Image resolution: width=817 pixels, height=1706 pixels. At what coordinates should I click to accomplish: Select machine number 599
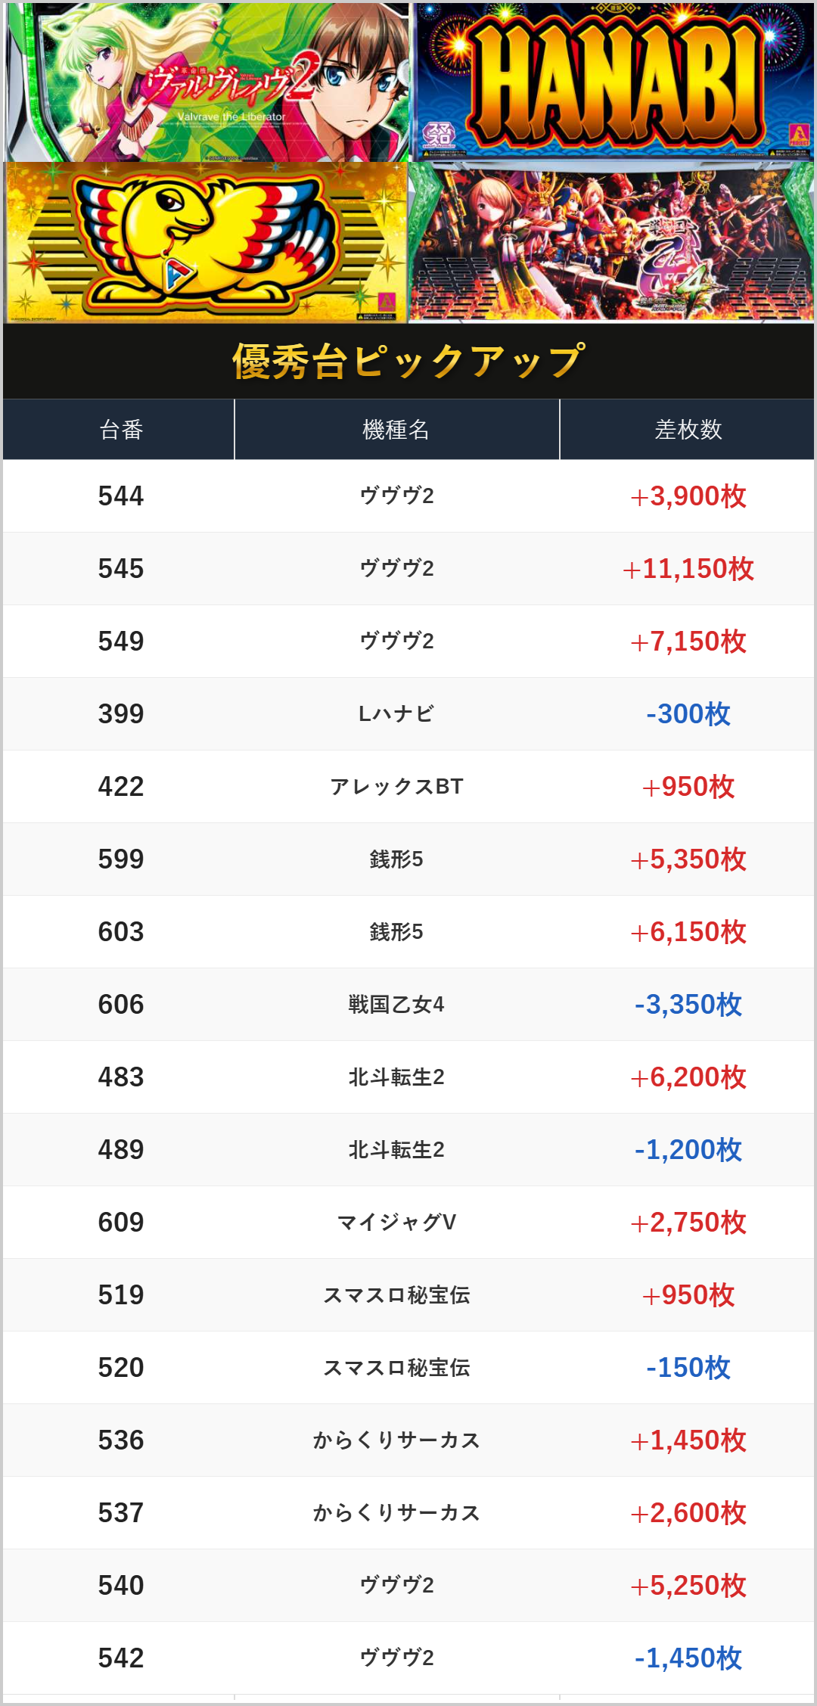pyautogui.click(x=120, y=859)
